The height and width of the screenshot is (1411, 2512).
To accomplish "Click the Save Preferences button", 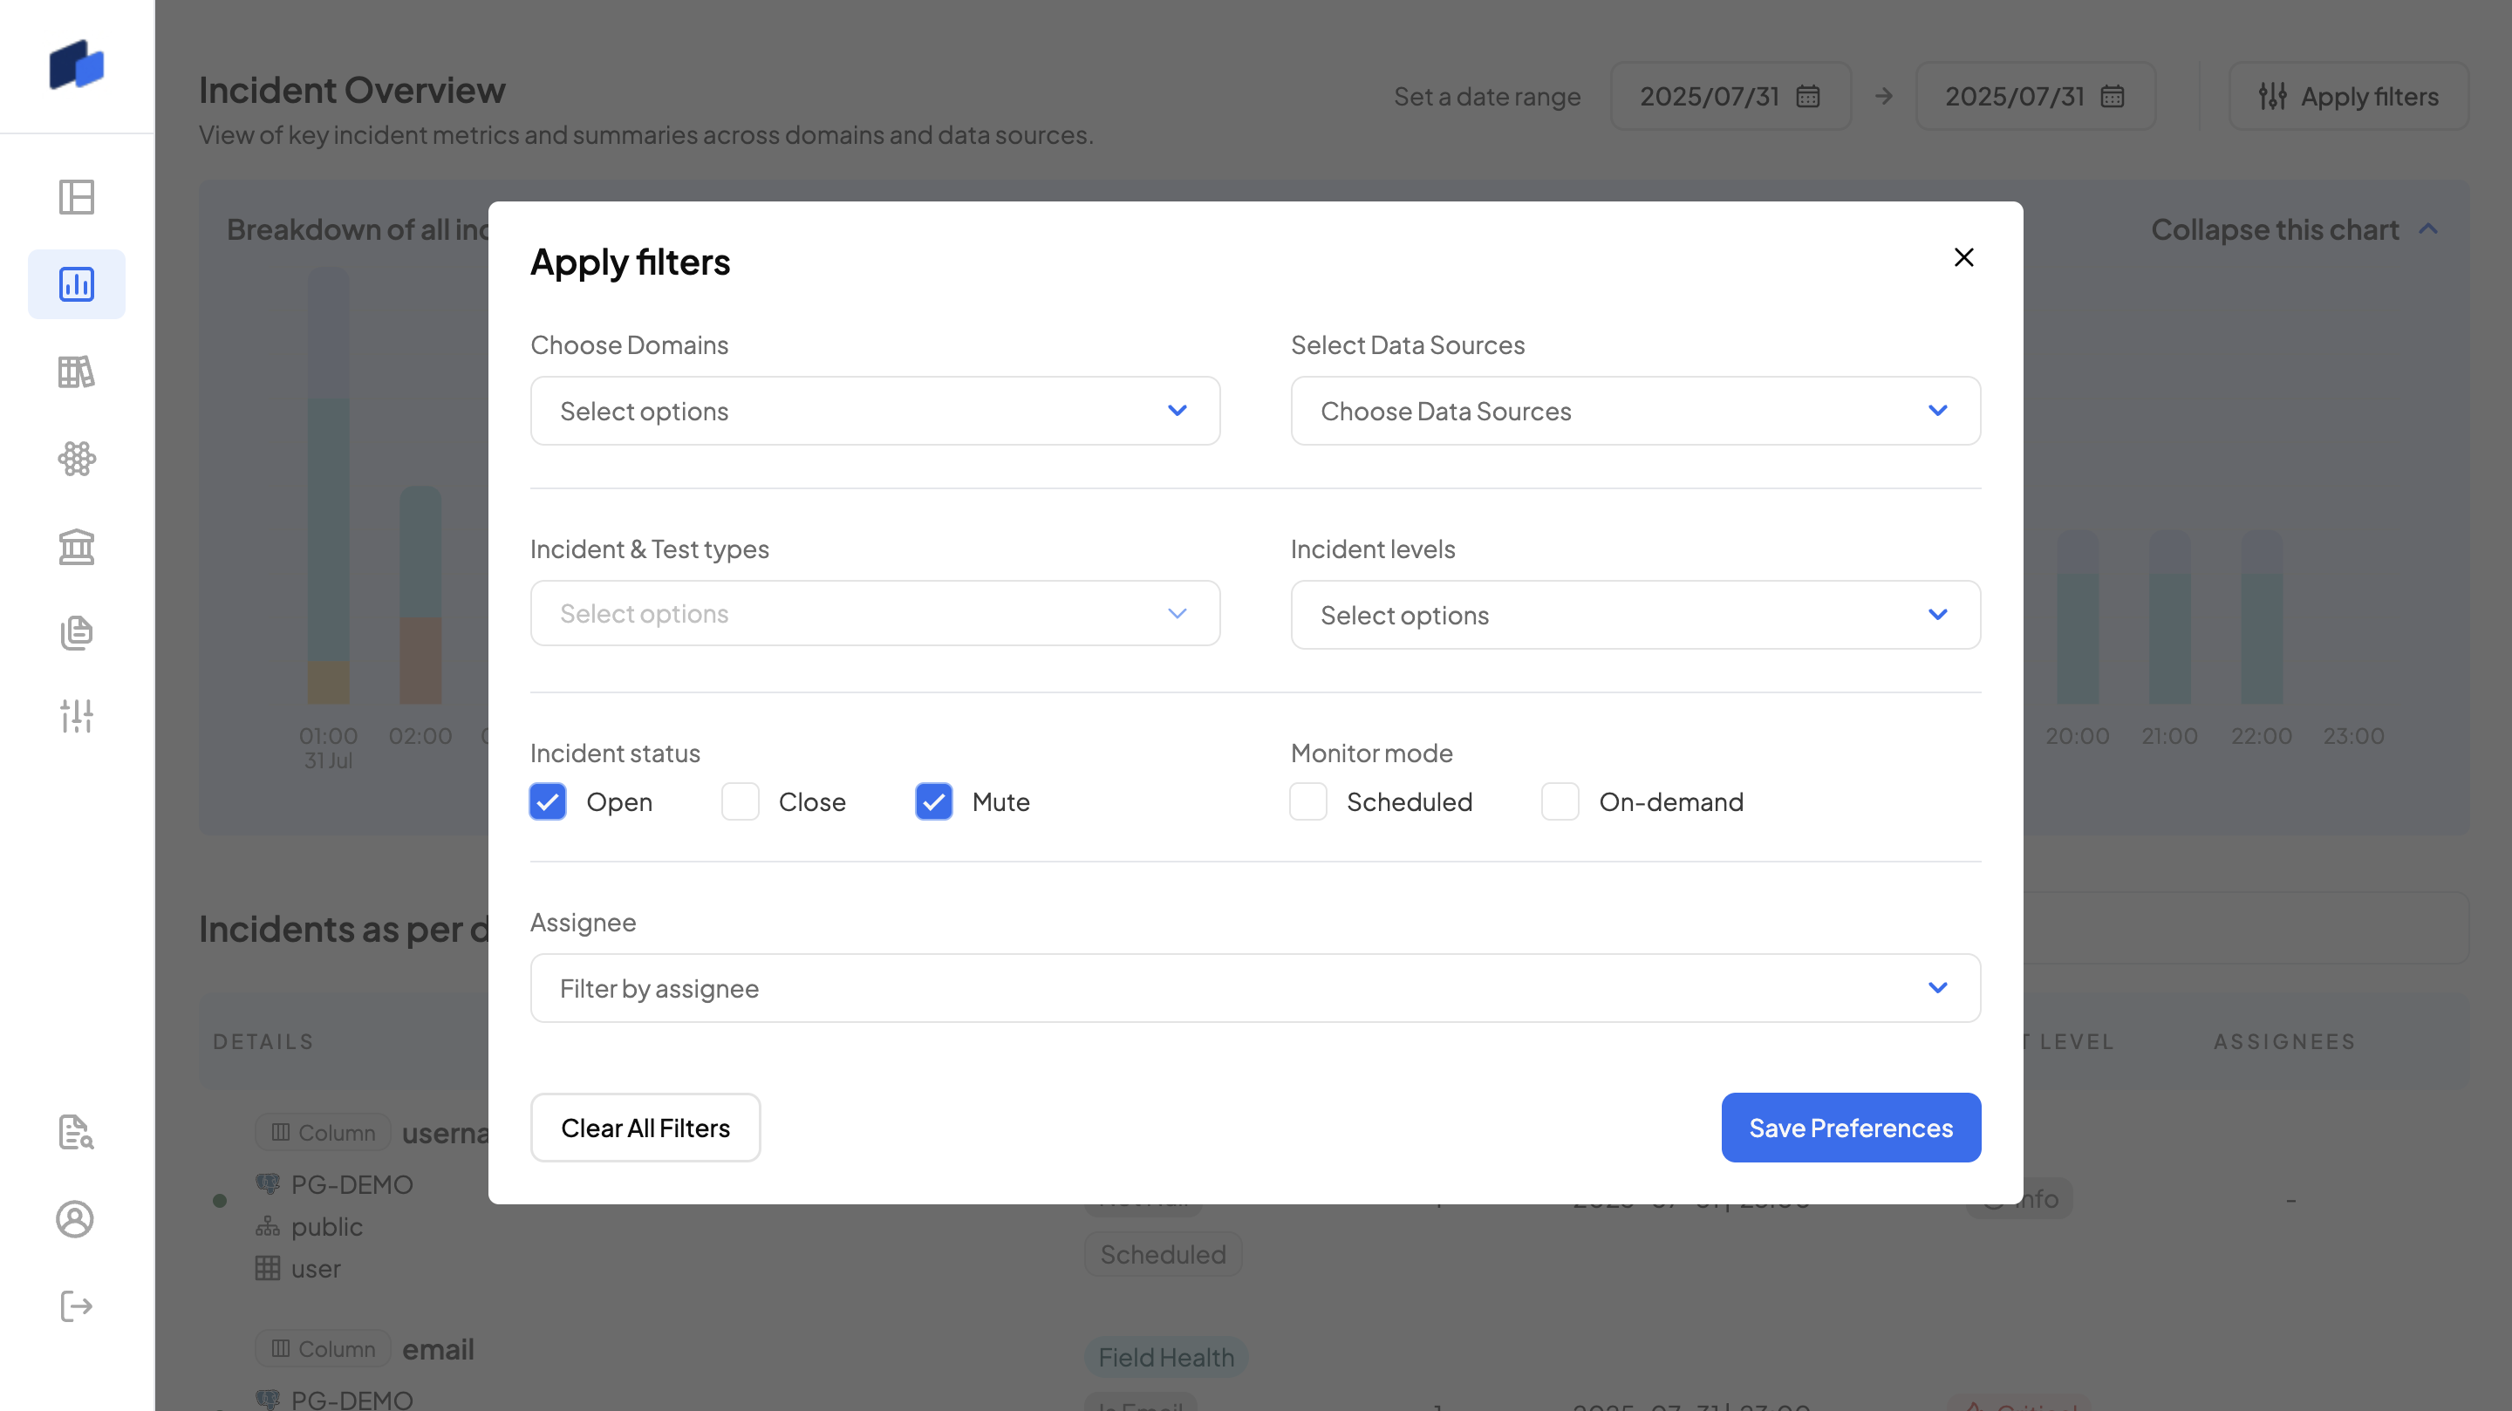I will [x=1851, y=1128].
